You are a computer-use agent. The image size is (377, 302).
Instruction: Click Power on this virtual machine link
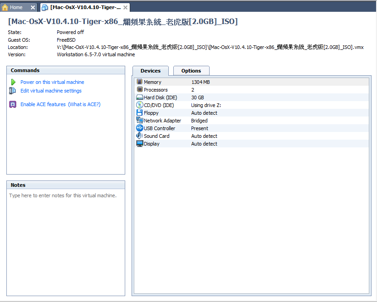pos(52,82)
